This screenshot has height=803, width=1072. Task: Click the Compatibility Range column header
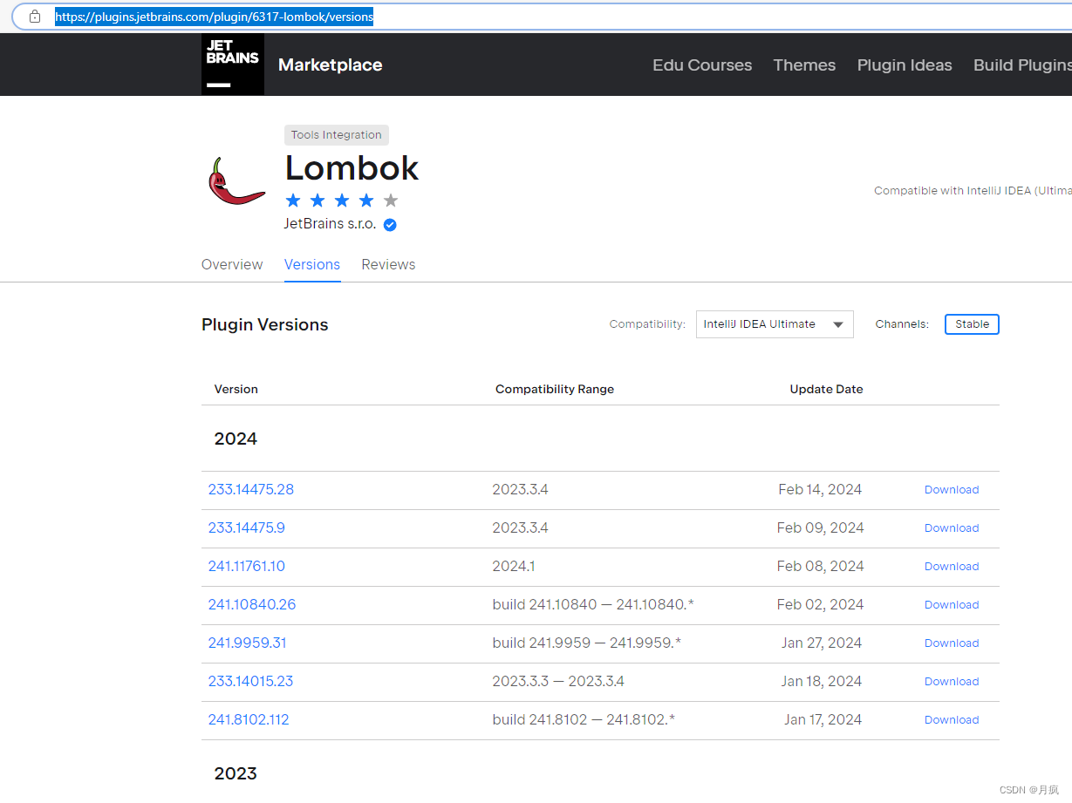[555, 390]
